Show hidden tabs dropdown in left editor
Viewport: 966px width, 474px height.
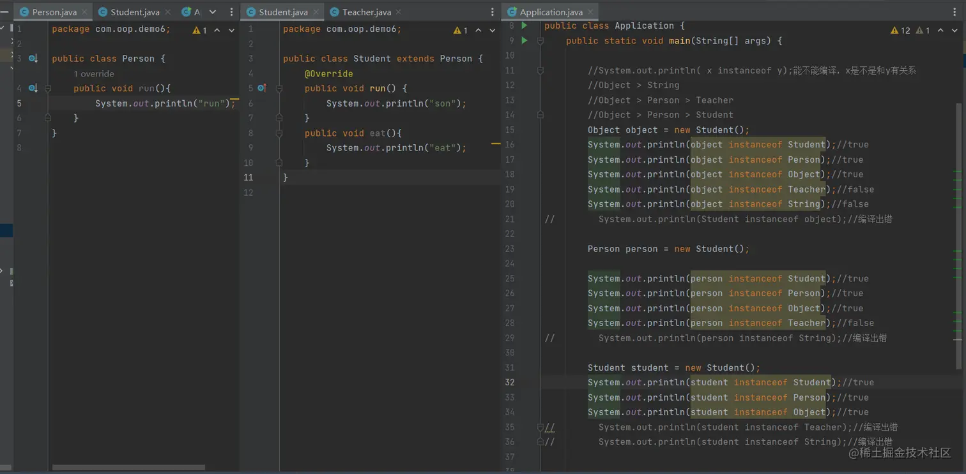213,12
